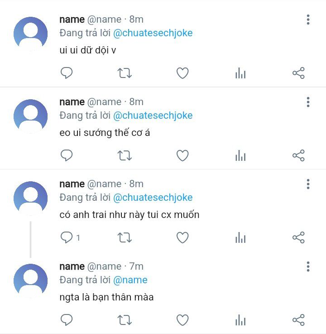Retweet the "ui ui dữ dội v" tweet
This screenshot has width=326, height=334.
point(125,73)
